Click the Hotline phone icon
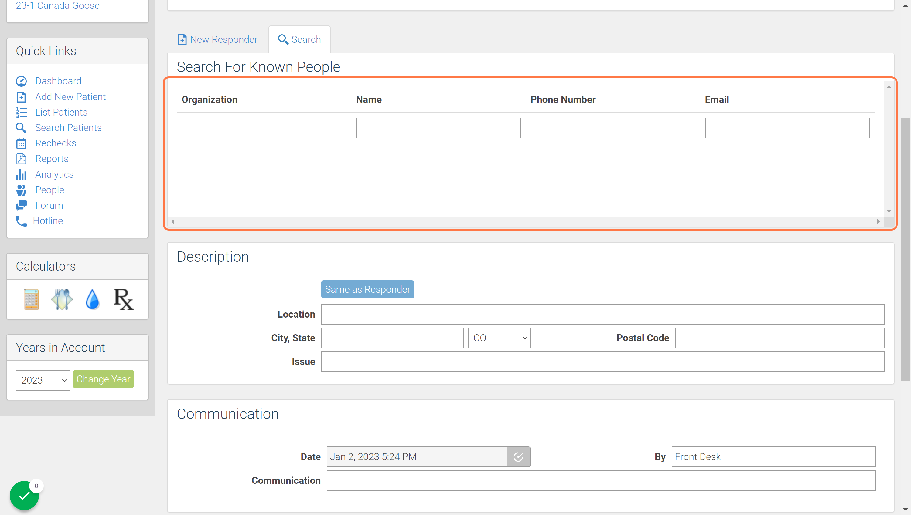 [21, 221]
